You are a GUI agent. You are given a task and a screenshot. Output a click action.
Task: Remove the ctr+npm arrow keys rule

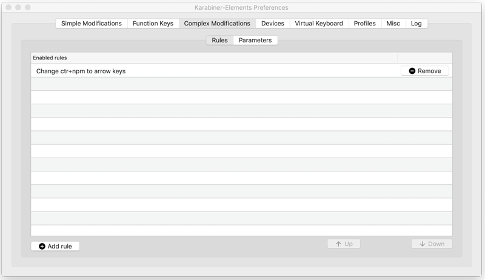click(425, 71)
